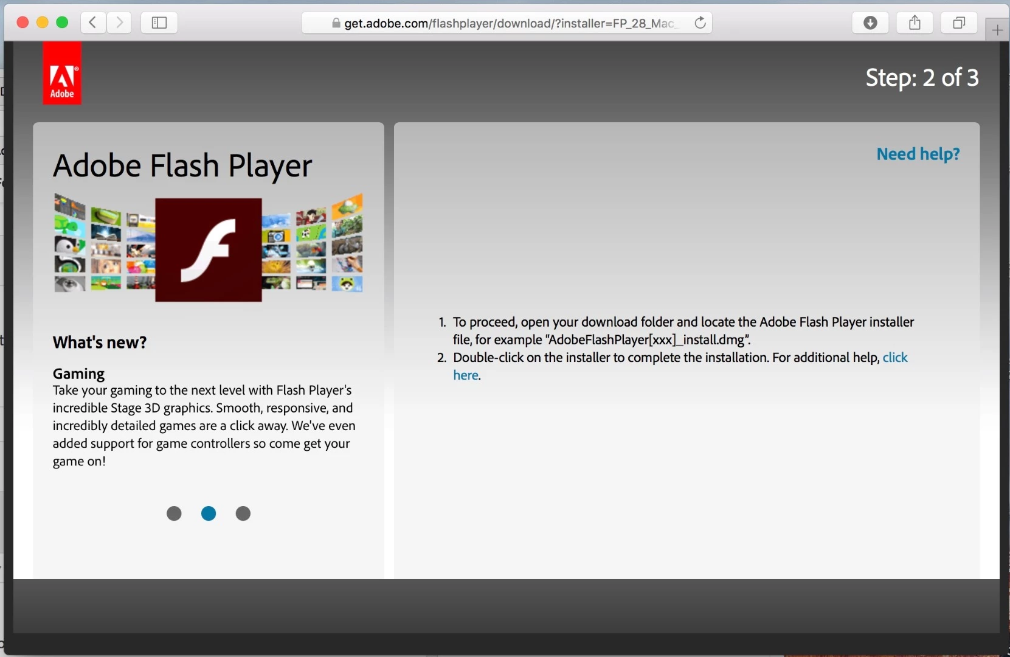Click the 'Gaming' subheading
The width and height of the screenshot is (1010, 657).
tap(78, 374)
